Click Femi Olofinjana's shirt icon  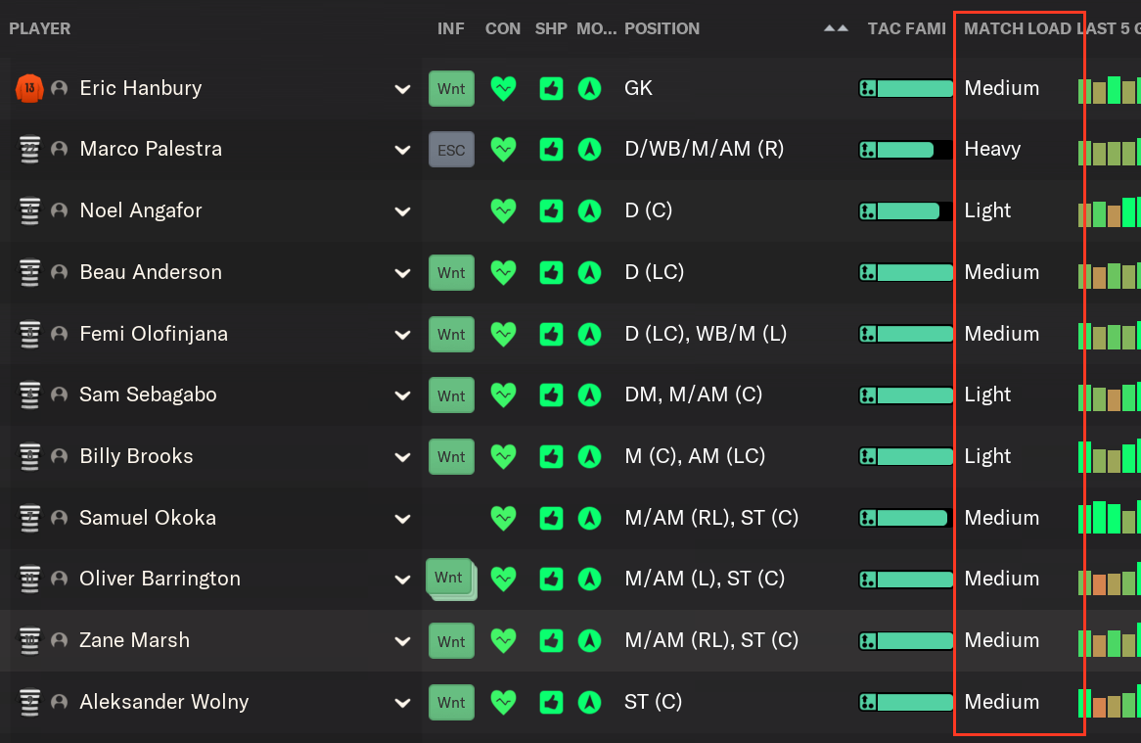click(x=29, y=334)
